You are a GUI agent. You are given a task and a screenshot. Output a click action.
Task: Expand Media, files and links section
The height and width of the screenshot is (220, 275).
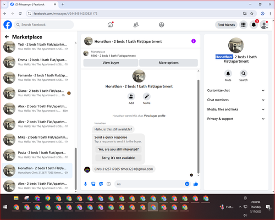236,109
